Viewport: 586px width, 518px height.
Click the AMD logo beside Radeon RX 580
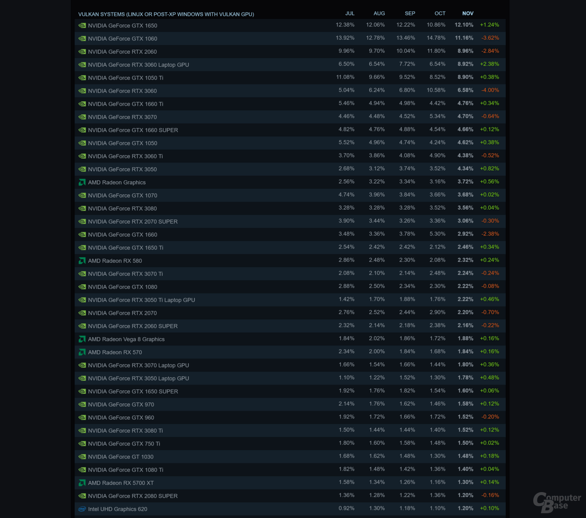[x=82, y=261]
